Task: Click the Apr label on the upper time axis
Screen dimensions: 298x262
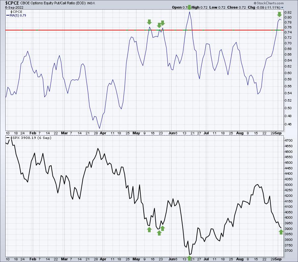Action: pos(103,133)
